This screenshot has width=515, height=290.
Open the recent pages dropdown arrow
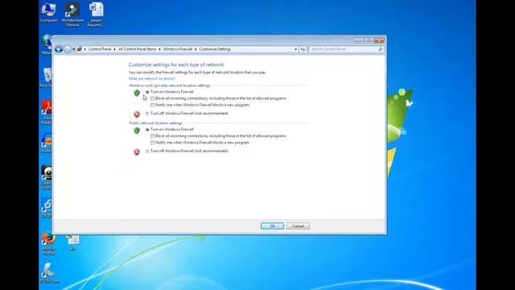pyautogui.click(x=73, y=49)
